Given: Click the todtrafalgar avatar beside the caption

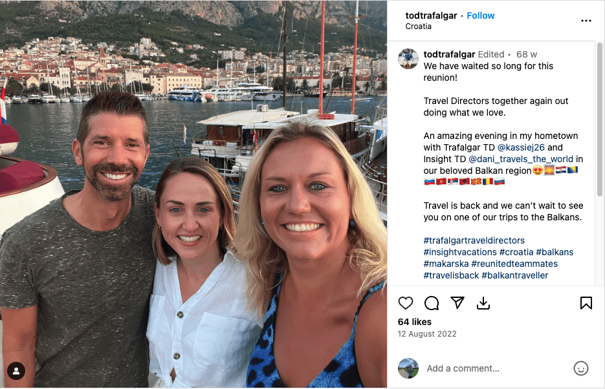Looking at the screenshot, I should [408, 58].
